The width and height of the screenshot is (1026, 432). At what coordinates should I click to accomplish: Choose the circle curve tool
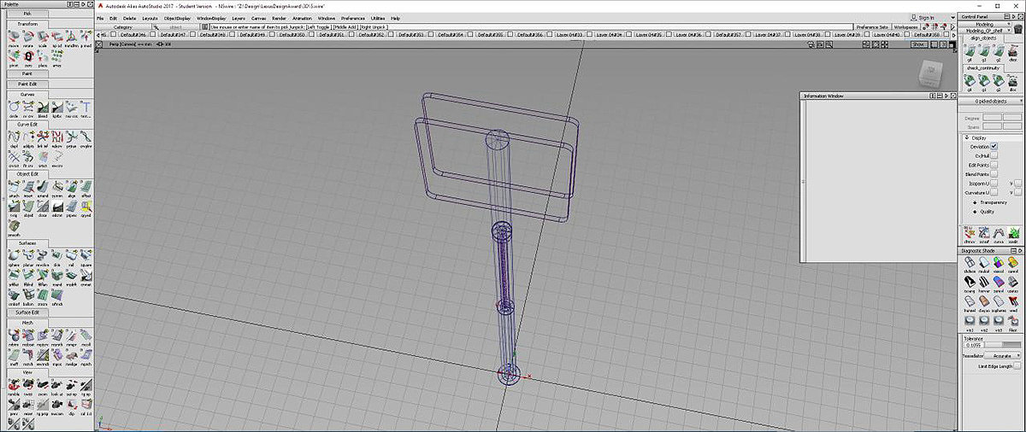(x=15, y=105)
